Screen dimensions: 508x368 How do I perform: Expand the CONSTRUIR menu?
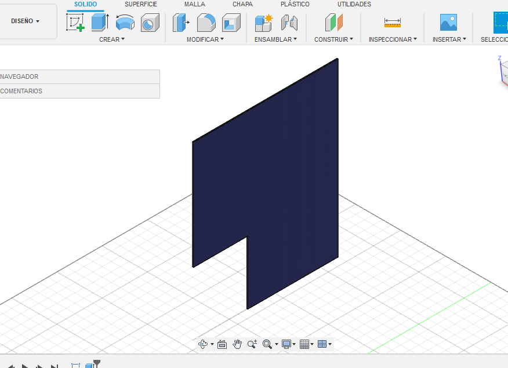[x=333, y=39]
